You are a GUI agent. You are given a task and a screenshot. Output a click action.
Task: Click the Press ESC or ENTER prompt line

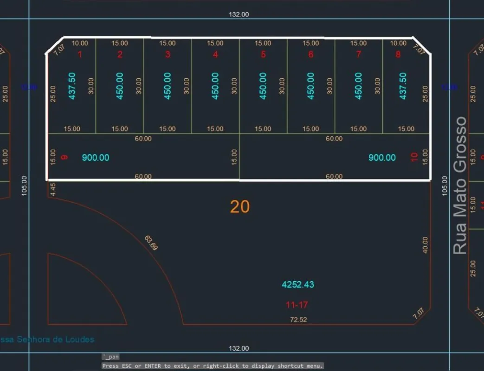[213, 366]
